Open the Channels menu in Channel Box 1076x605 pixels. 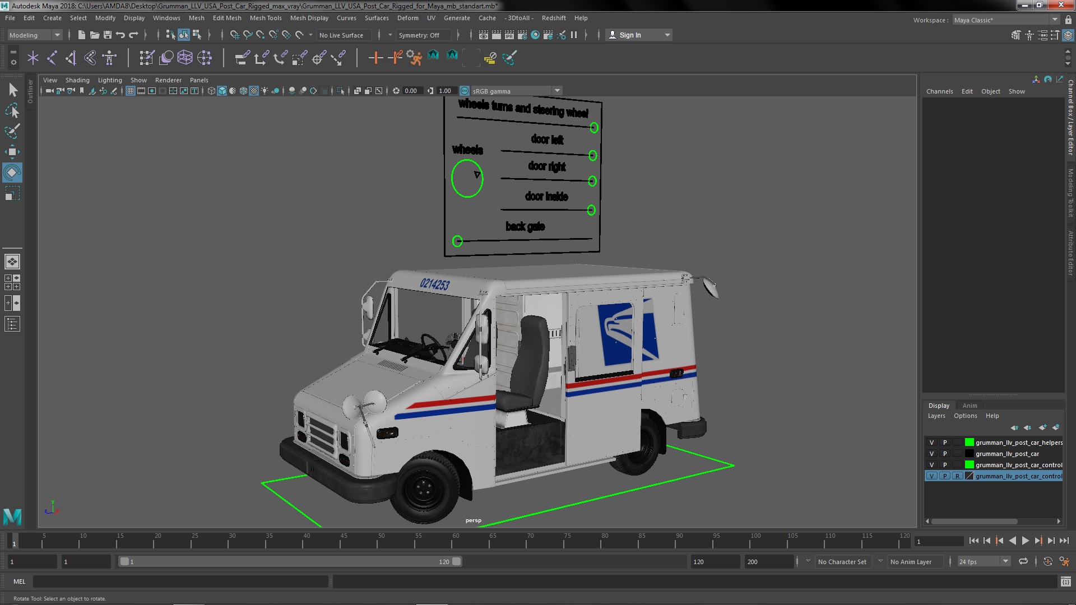(939, 91)
